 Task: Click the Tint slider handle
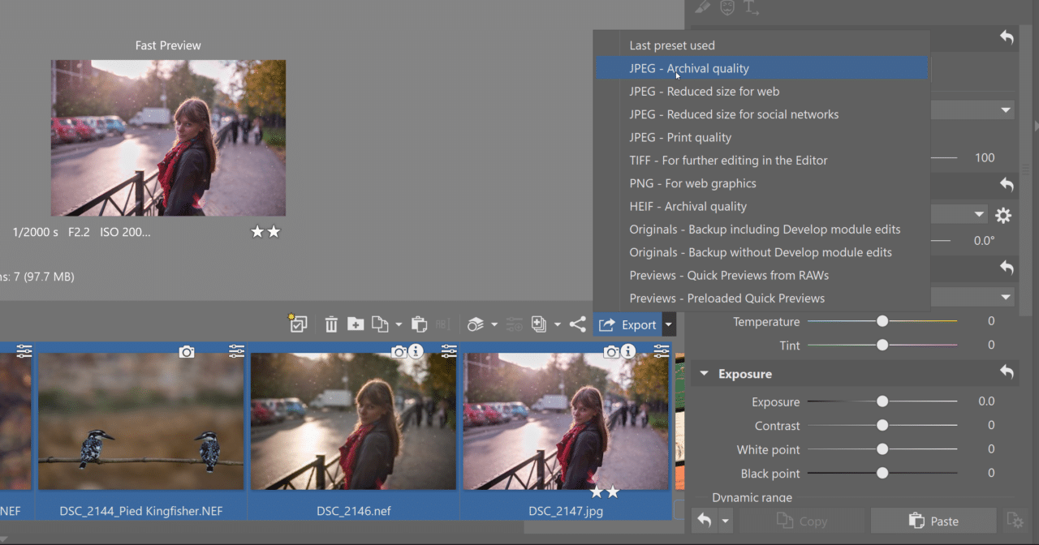click(882, 345)
